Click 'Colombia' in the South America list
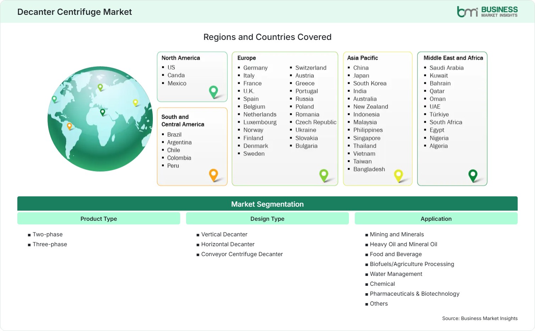 pos(179,158)
